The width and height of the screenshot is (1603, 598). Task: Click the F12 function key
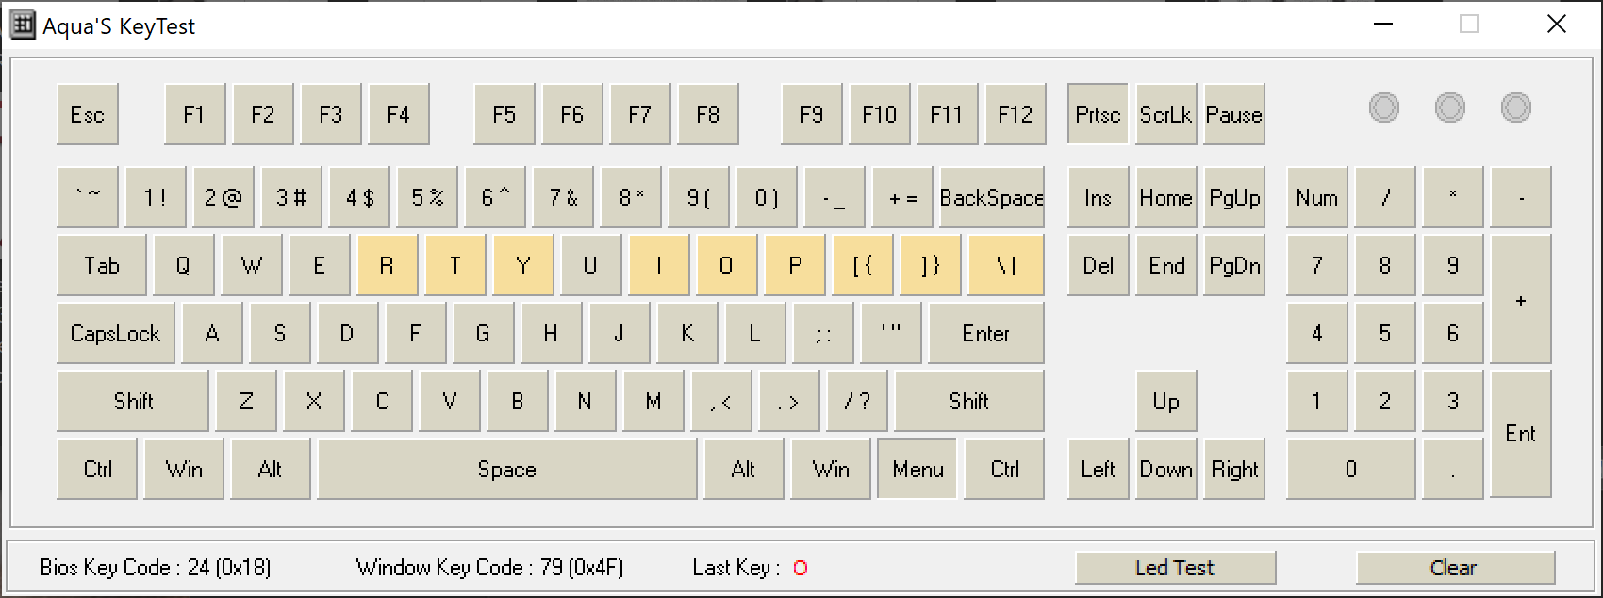coord(1015,115)
